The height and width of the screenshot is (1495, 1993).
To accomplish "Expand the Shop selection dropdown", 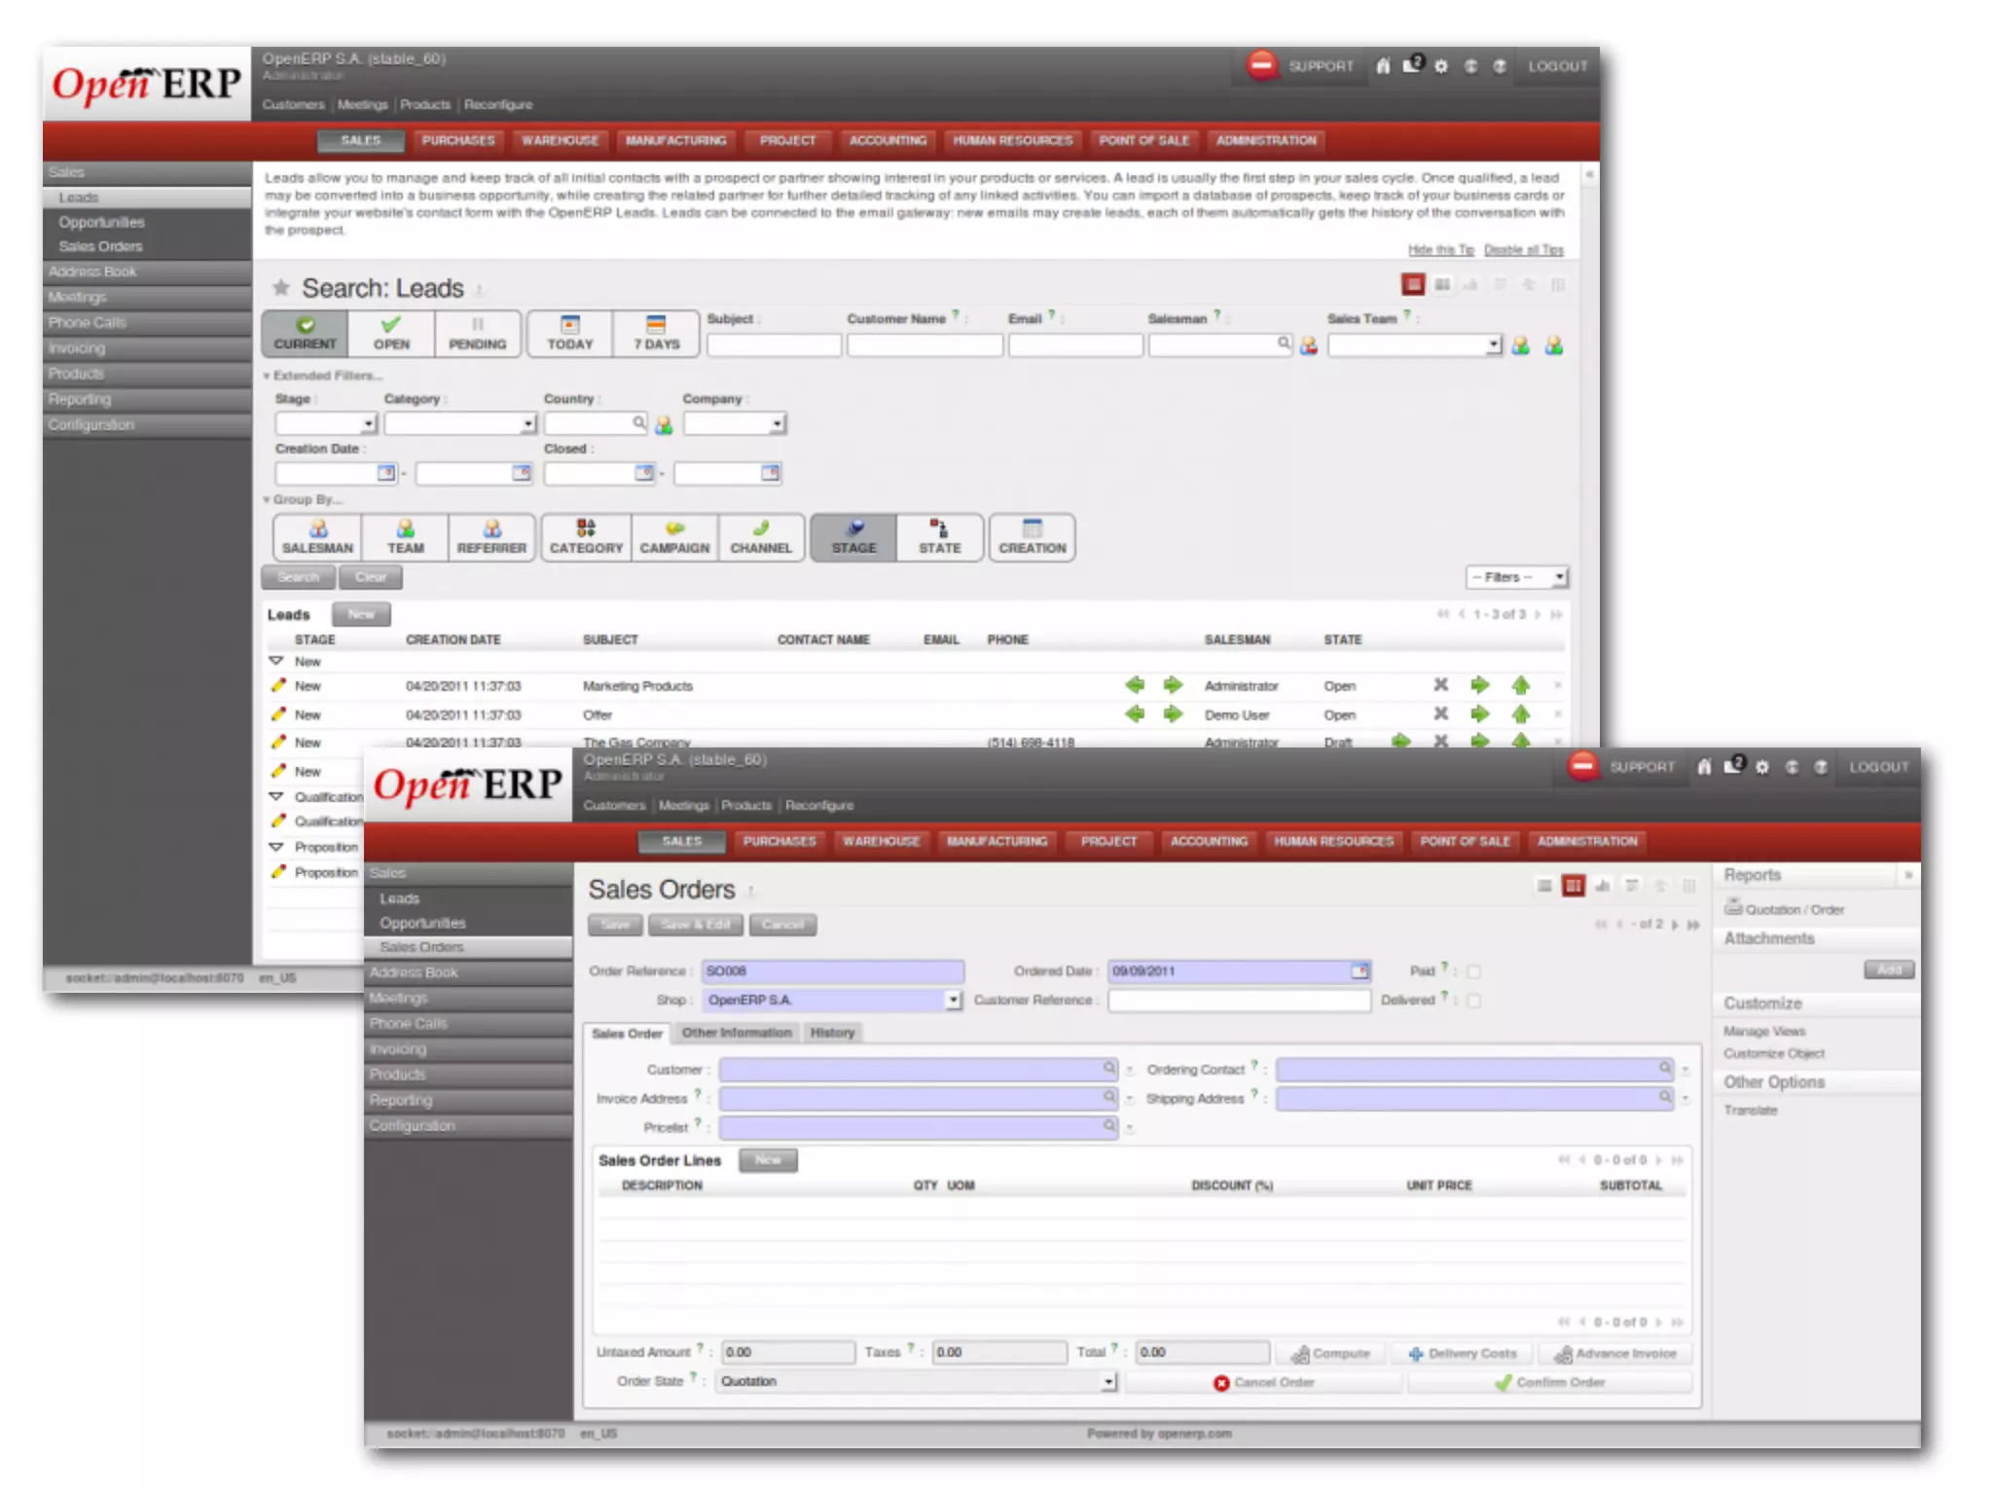I will pyautogui.click(x=953, y=1001).
